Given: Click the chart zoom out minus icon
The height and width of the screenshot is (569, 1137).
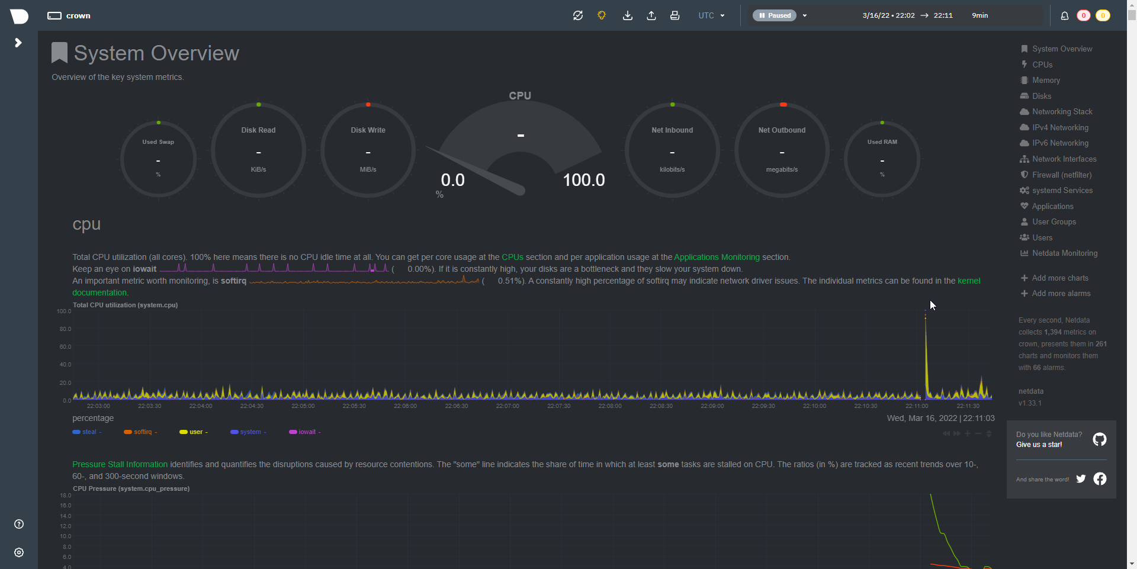Looking at the screenshot, I should (x=978, y=433).
